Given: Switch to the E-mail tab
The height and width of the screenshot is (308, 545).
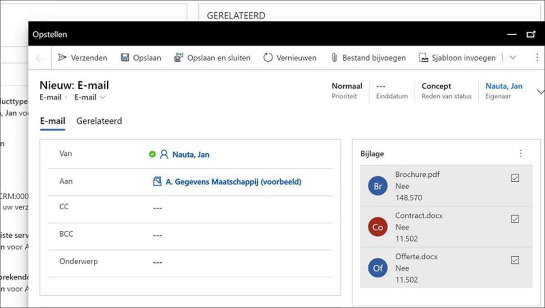Looking at the screenshot, I should point(52,121).
